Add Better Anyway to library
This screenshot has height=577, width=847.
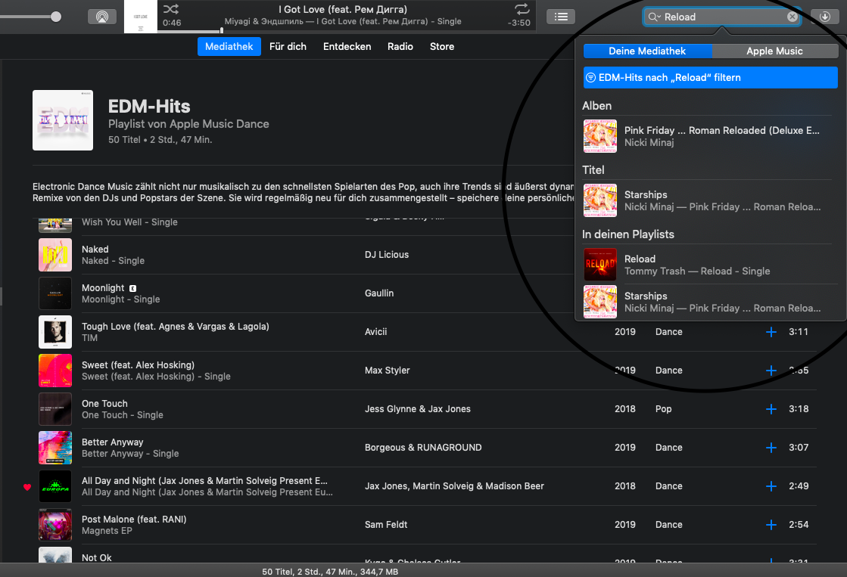pos(771,448)
